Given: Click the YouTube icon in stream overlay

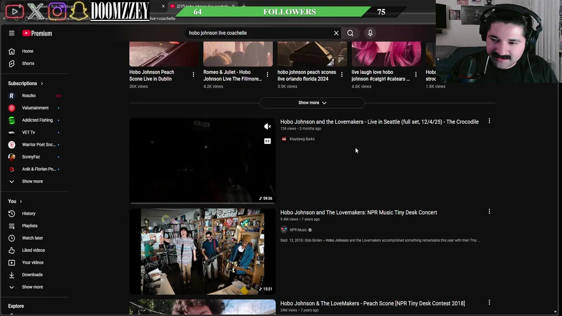Looking at the screenshot, I should (x=14, y=11).
